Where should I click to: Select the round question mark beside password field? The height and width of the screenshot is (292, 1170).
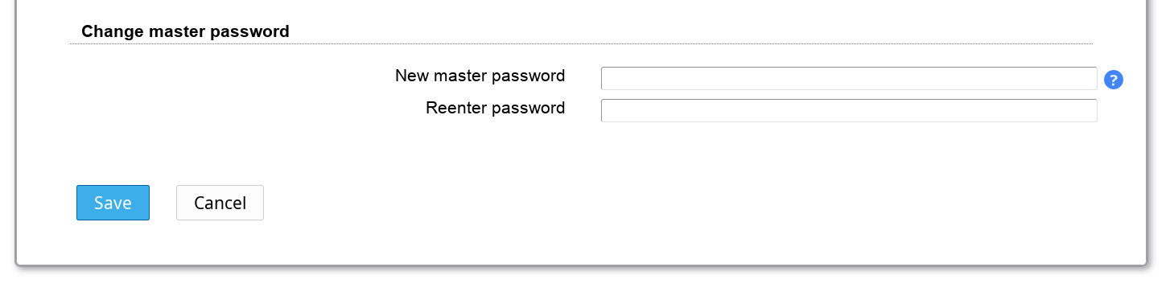[x=1114, y=80]
